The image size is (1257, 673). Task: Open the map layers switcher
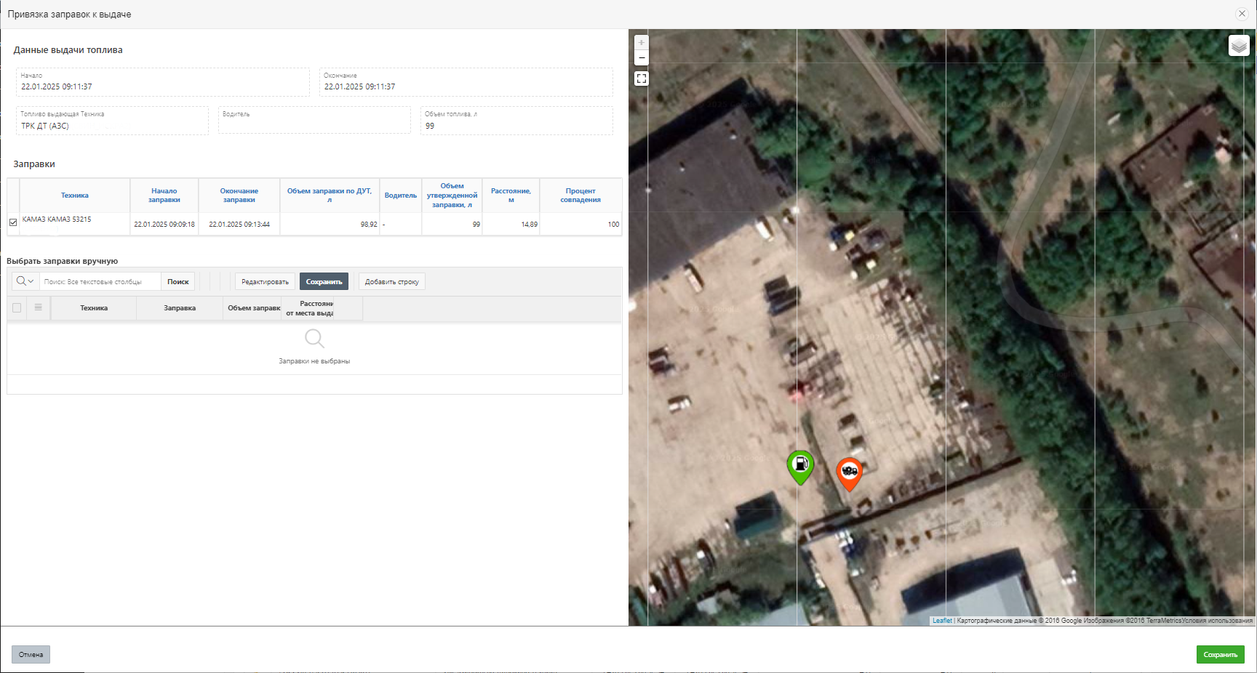point(1239,46)
